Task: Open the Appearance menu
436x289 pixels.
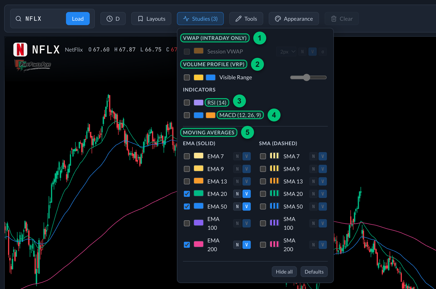Action: pos(294,19)
